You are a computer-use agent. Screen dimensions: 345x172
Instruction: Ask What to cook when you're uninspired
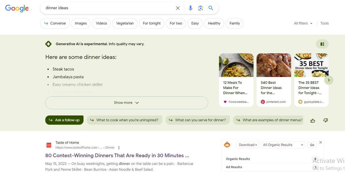coord(124,120)
